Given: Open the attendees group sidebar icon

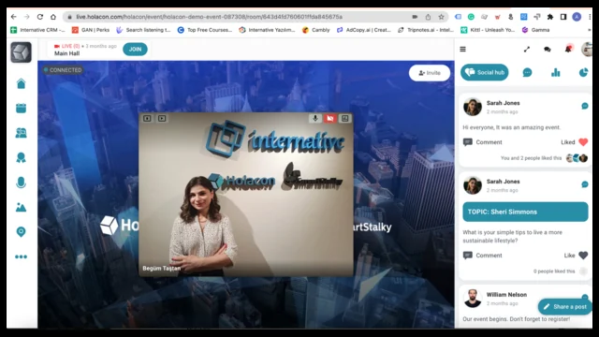Looking at the screenshot, I should coord(21,133).
